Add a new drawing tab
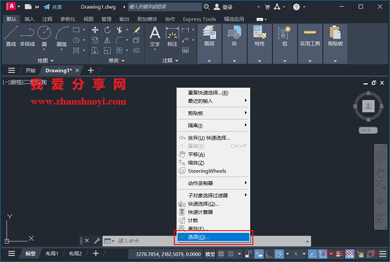 [x=91, y=71]
